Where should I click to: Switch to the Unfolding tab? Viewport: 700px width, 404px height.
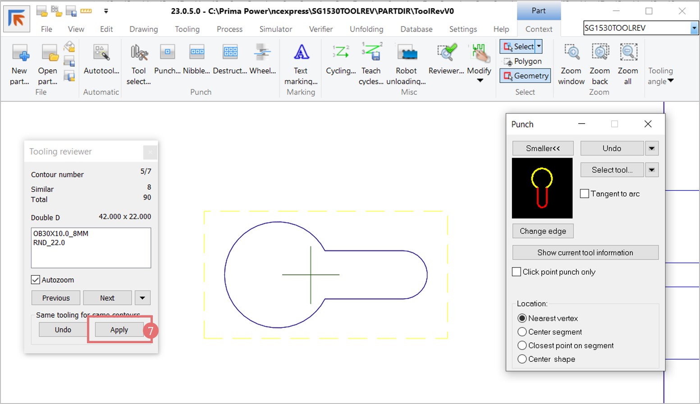click(366, 29)
